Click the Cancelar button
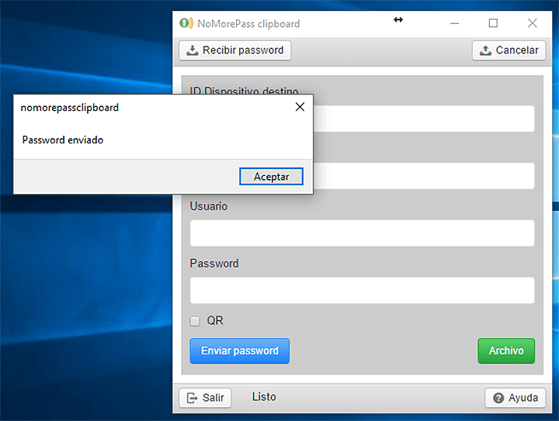559x421 pixels. 509,50
